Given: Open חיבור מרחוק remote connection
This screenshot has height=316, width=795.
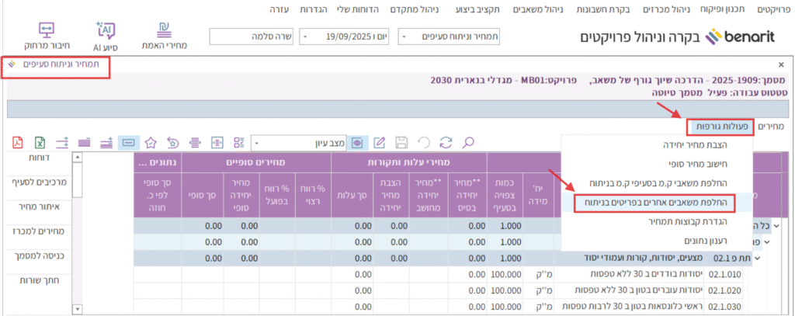Looking at the screenshot, I should (39, 36).
